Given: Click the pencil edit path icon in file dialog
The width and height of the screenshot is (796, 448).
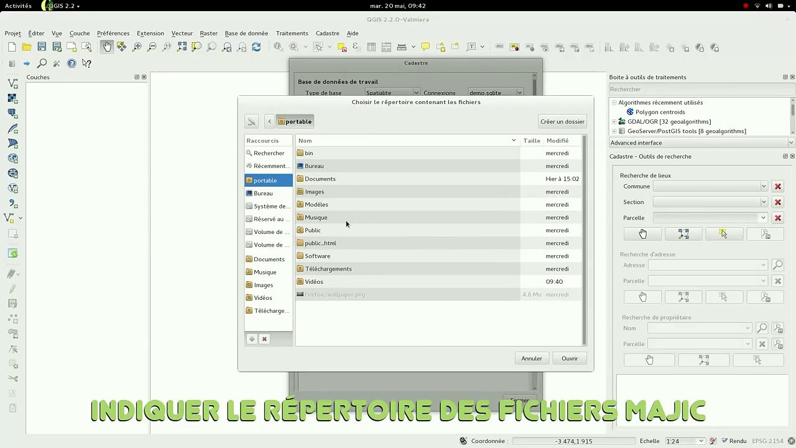Looking at the screenshot, I should pyautogui.click(x=251, y=121).
